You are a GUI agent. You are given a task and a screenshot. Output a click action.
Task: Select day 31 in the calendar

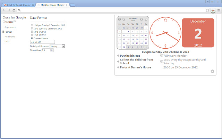124,47
